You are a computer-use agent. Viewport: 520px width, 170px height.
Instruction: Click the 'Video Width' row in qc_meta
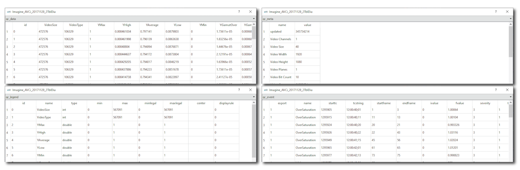click(282, 55)
